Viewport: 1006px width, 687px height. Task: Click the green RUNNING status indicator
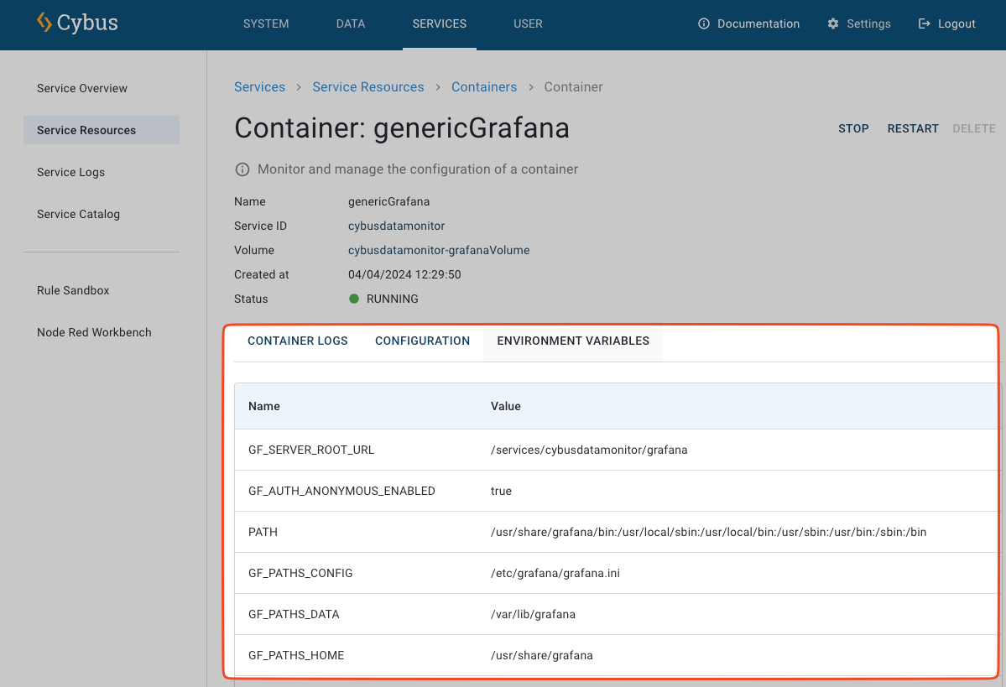354,299
